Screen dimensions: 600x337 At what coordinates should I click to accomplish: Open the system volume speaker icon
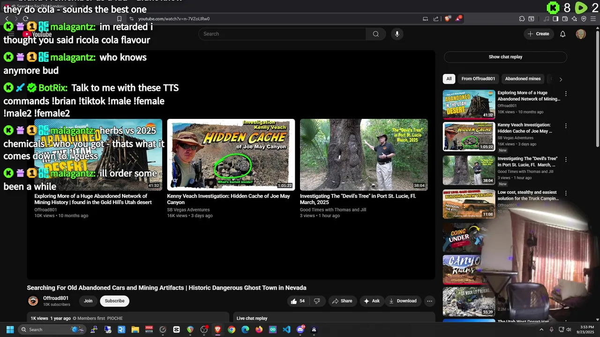[569, 330]
